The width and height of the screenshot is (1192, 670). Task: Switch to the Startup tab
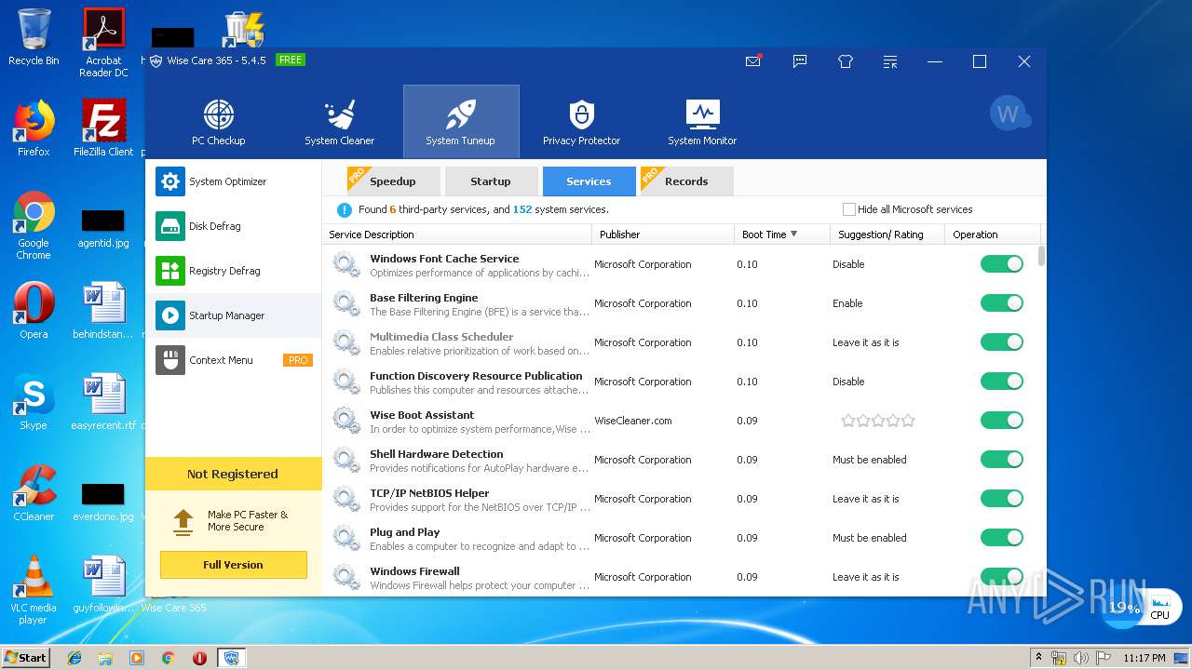[x=491, y=181]
